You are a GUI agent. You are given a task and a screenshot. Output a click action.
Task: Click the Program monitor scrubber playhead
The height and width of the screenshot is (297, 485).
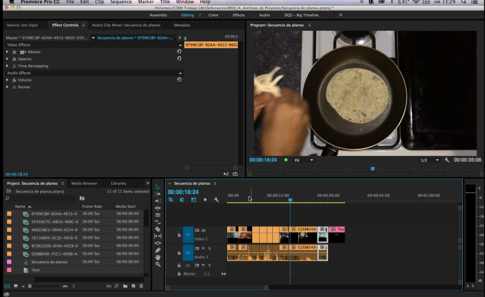(373, 169)
